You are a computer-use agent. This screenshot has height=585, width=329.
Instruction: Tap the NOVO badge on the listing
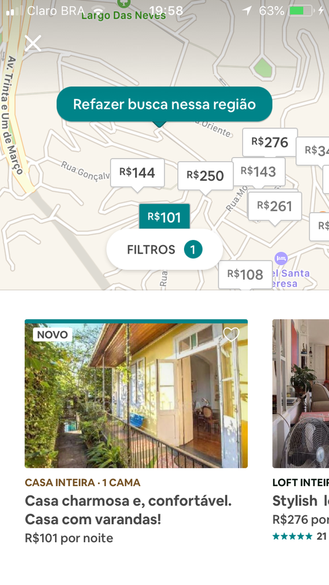coord(53,334)
